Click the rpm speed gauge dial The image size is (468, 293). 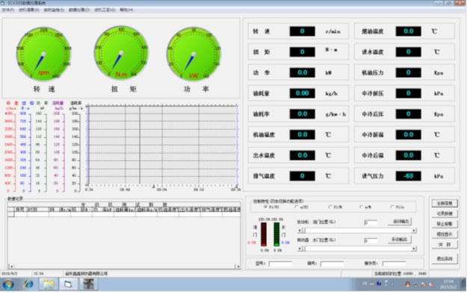[43, 54]
